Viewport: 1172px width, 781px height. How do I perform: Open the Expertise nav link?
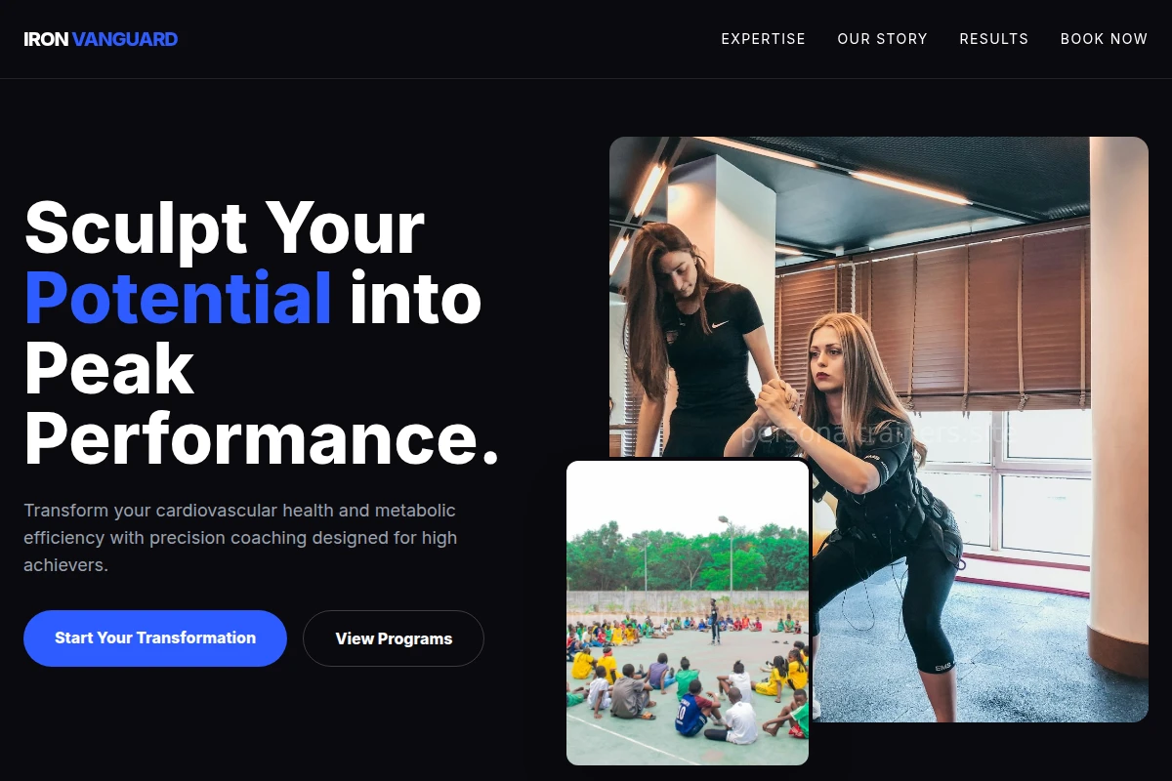764,39
